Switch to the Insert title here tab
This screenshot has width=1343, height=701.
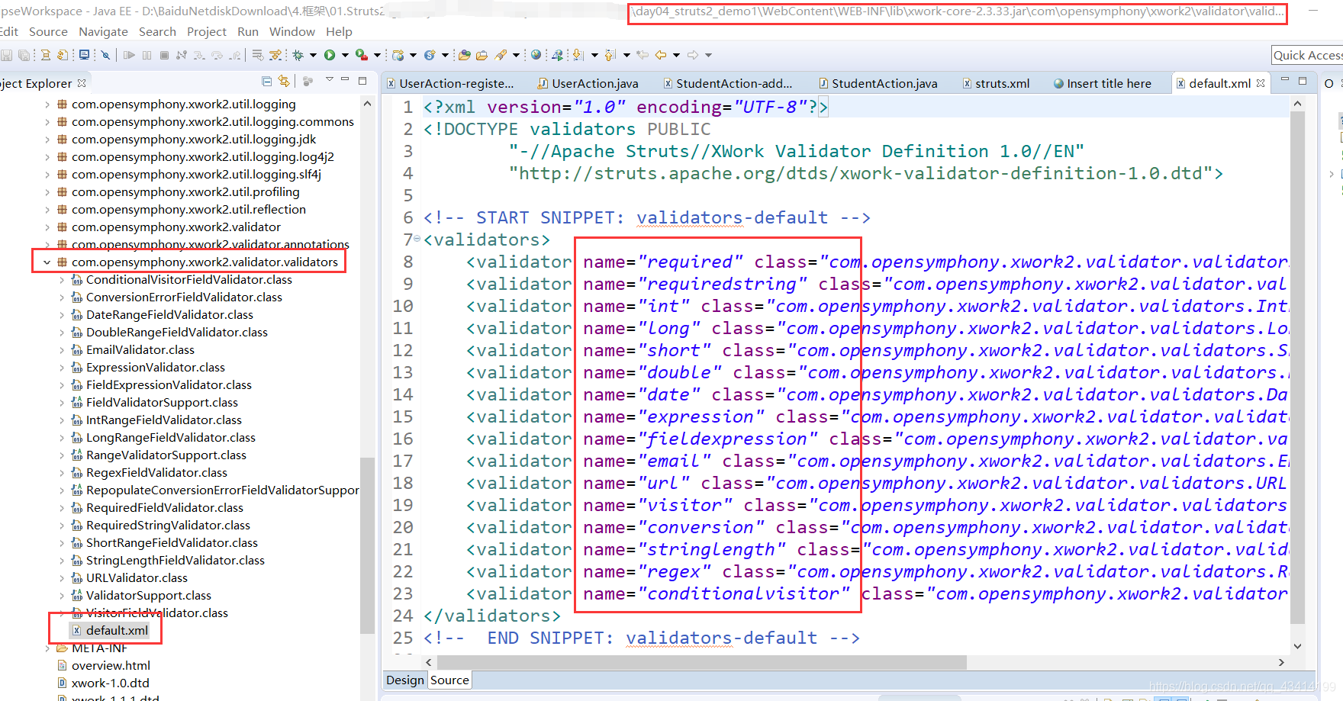[x=1102, y=83]
